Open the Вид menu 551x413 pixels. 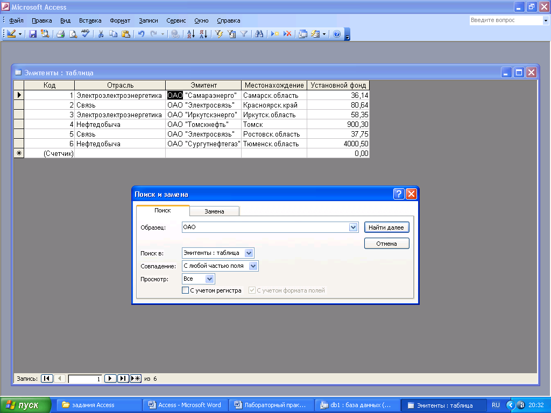coord(65,20)
